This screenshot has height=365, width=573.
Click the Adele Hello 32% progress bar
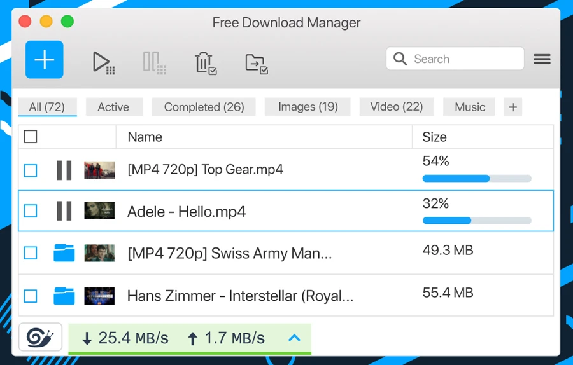pyautogui.click(x=477, y=221)
